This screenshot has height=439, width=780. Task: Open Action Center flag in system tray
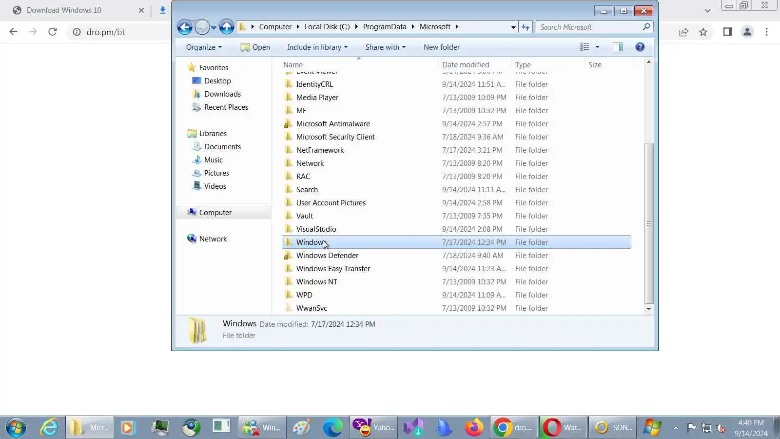tap(691, 428)
